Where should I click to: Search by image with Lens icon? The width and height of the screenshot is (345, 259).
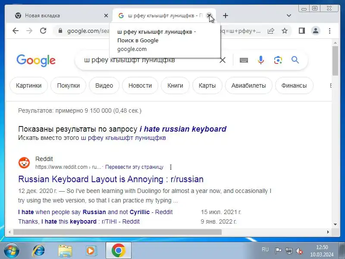tap(278, 60)
